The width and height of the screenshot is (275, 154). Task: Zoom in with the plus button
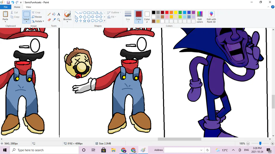(x=272, y=144)
